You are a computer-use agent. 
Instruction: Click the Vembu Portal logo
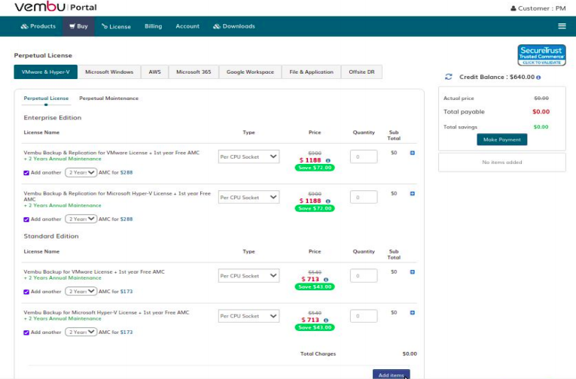[x=56, y=7]
